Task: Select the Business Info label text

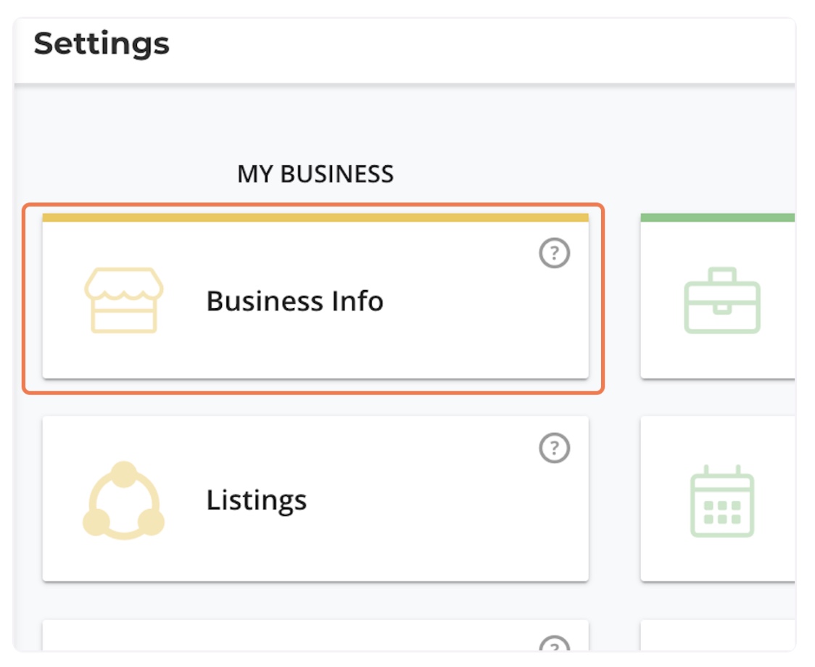Action: click(x=294, y=300)
